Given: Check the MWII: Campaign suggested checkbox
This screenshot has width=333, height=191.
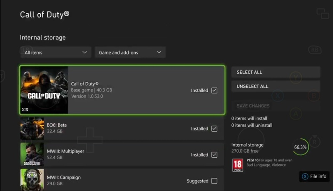Looking at the screenshot, I should point(214,181).
